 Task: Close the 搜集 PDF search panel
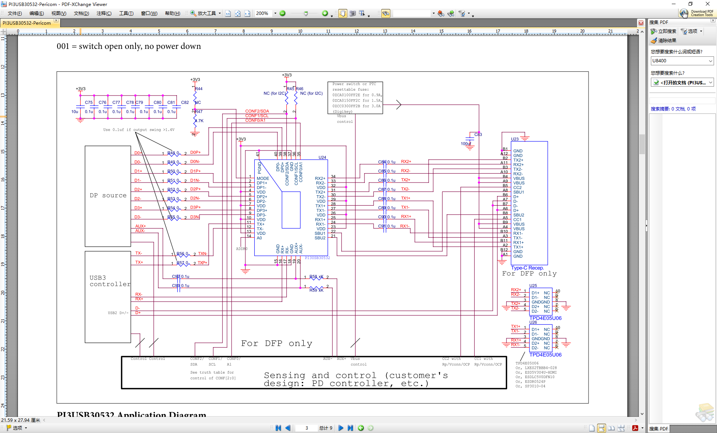(713, 21)
